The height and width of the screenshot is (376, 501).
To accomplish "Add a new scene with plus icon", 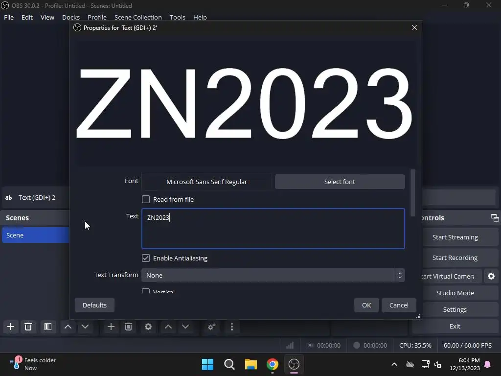I will (x=11, y=327).
